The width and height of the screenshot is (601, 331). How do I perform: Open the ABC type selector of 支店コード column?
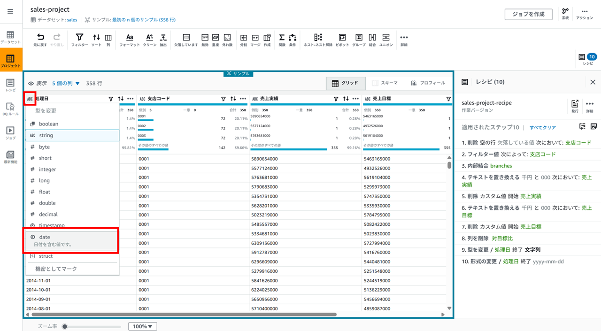tap(142, 99)
